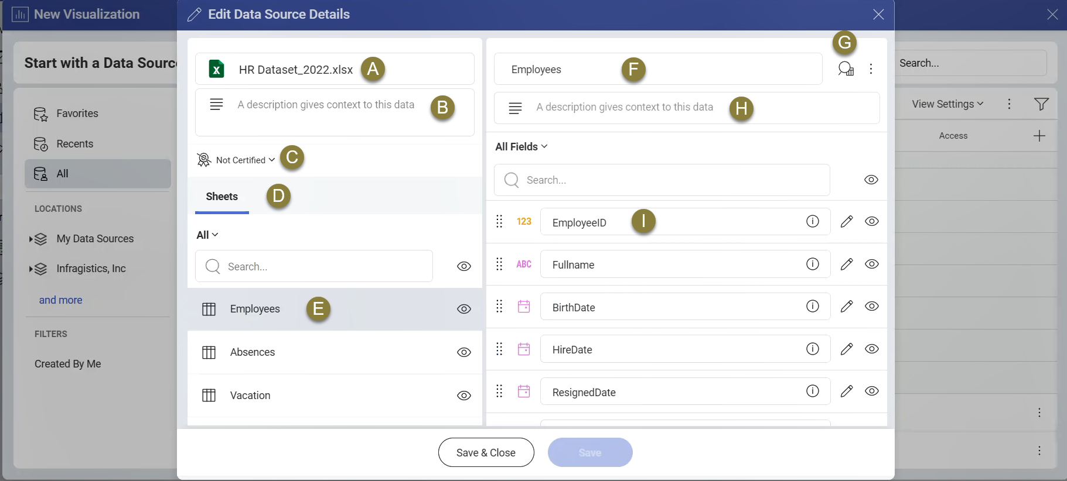Show info for the EmployeeID field

[813, 221]
